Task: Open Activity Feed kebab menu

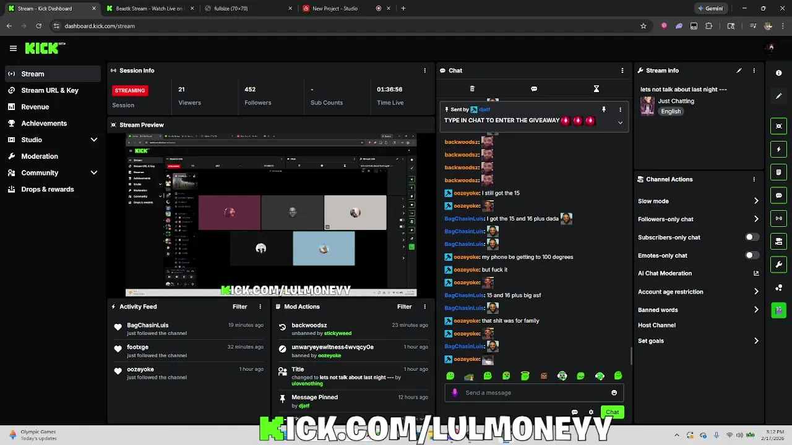Action: pos(260,307)
